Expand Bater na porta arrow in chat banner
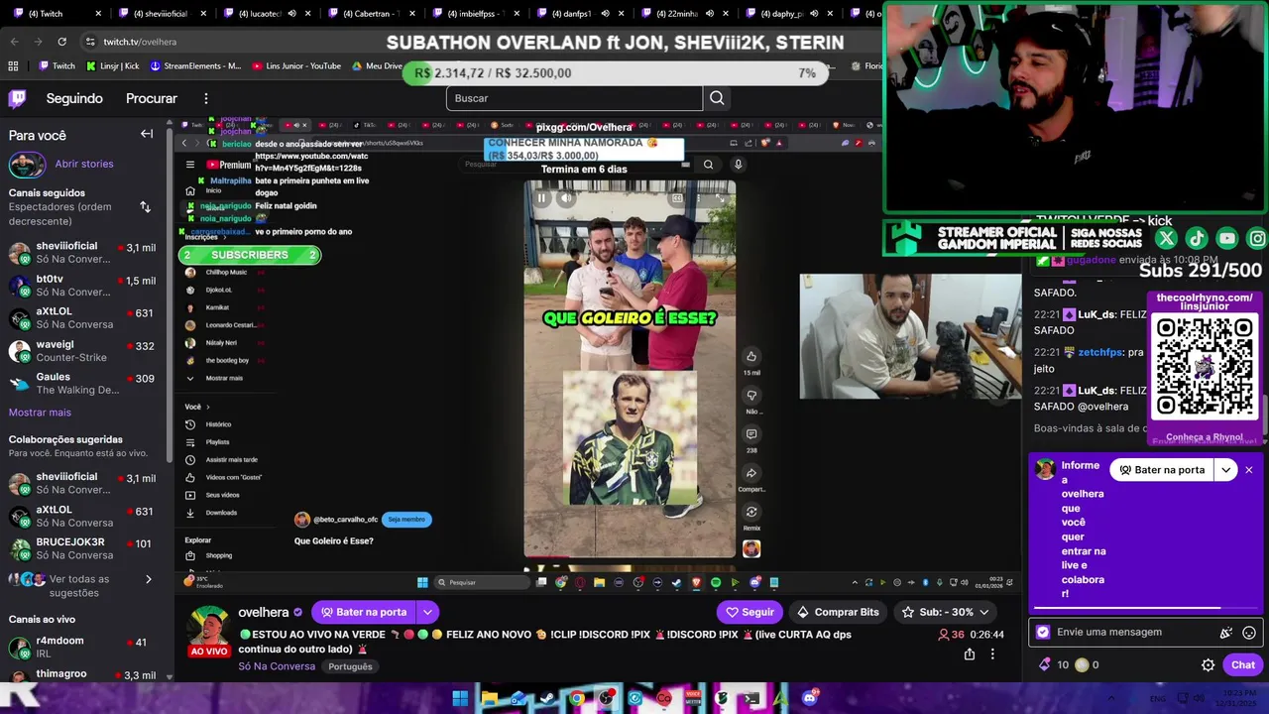The height and width of the screenshot is (714, 1269). (x=1226, y=470)
